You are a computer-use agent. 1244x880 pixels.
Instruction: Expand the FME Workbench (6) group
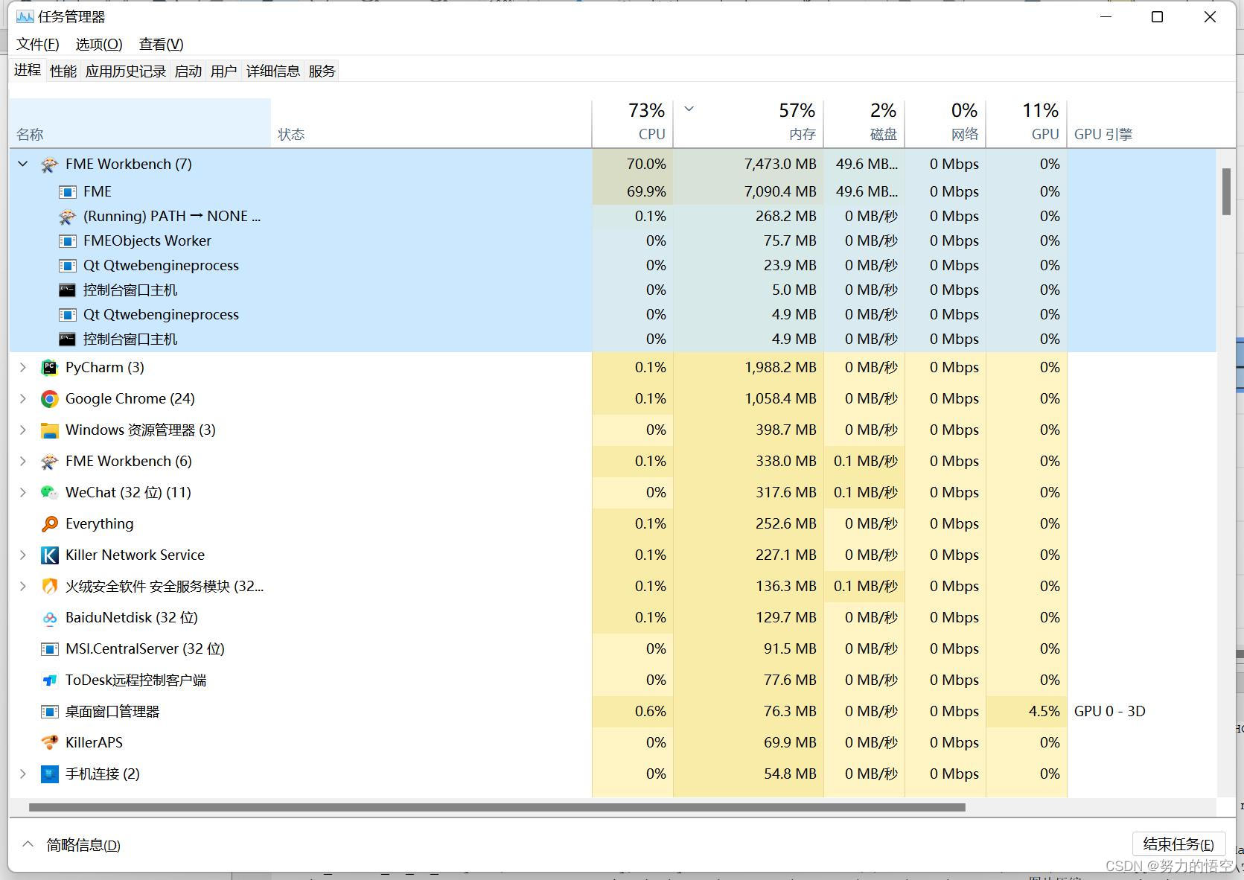(23, 461)
